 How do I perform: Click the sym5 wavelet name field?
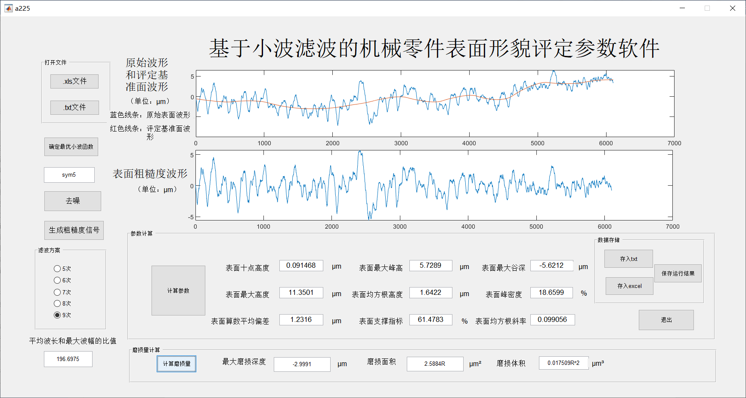click(x=69, y=175)
